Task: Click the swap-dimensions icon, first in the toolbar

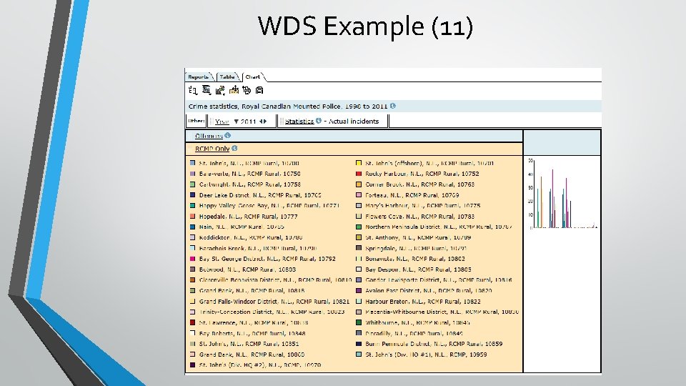Action: point(193,90)
